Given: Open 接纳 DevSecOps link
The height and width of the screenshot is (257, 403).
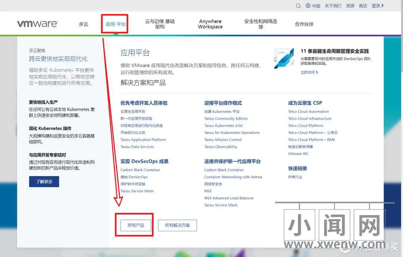Looking at the screenshot, I should (134, 177).
